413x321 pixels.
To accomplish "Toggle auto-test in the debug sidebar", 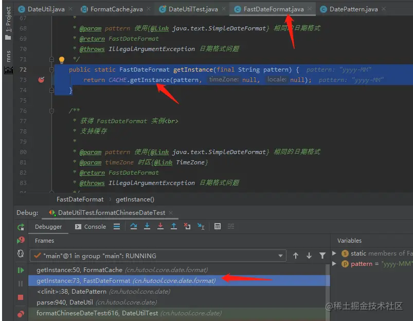I will [x=21, y=254].
